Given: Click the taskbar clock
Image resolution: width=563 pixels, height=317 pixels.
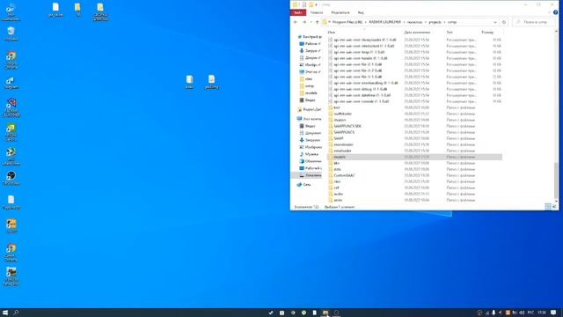Looking at the screenshot, I should click(x=542, y=313).
